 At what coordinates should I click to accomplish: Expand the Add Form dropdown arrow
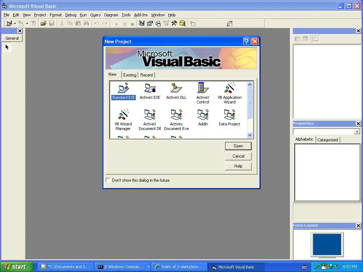pyautogui.click(x=27, y=23)
